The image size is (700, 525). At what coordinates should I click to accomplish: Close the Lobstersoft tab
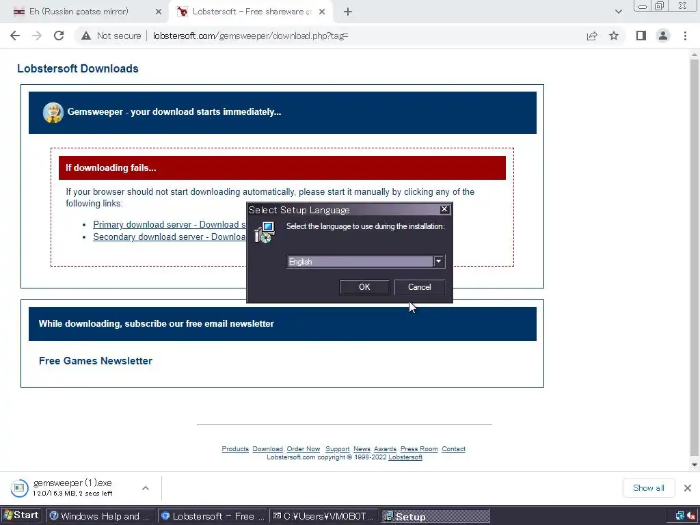pos(322,12)
